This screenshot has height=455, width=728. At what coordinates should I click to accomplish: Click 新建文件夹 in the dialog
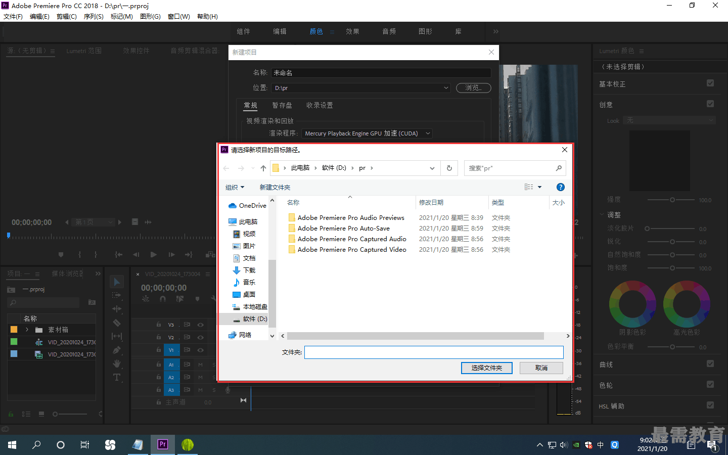[x=275, y=188]
